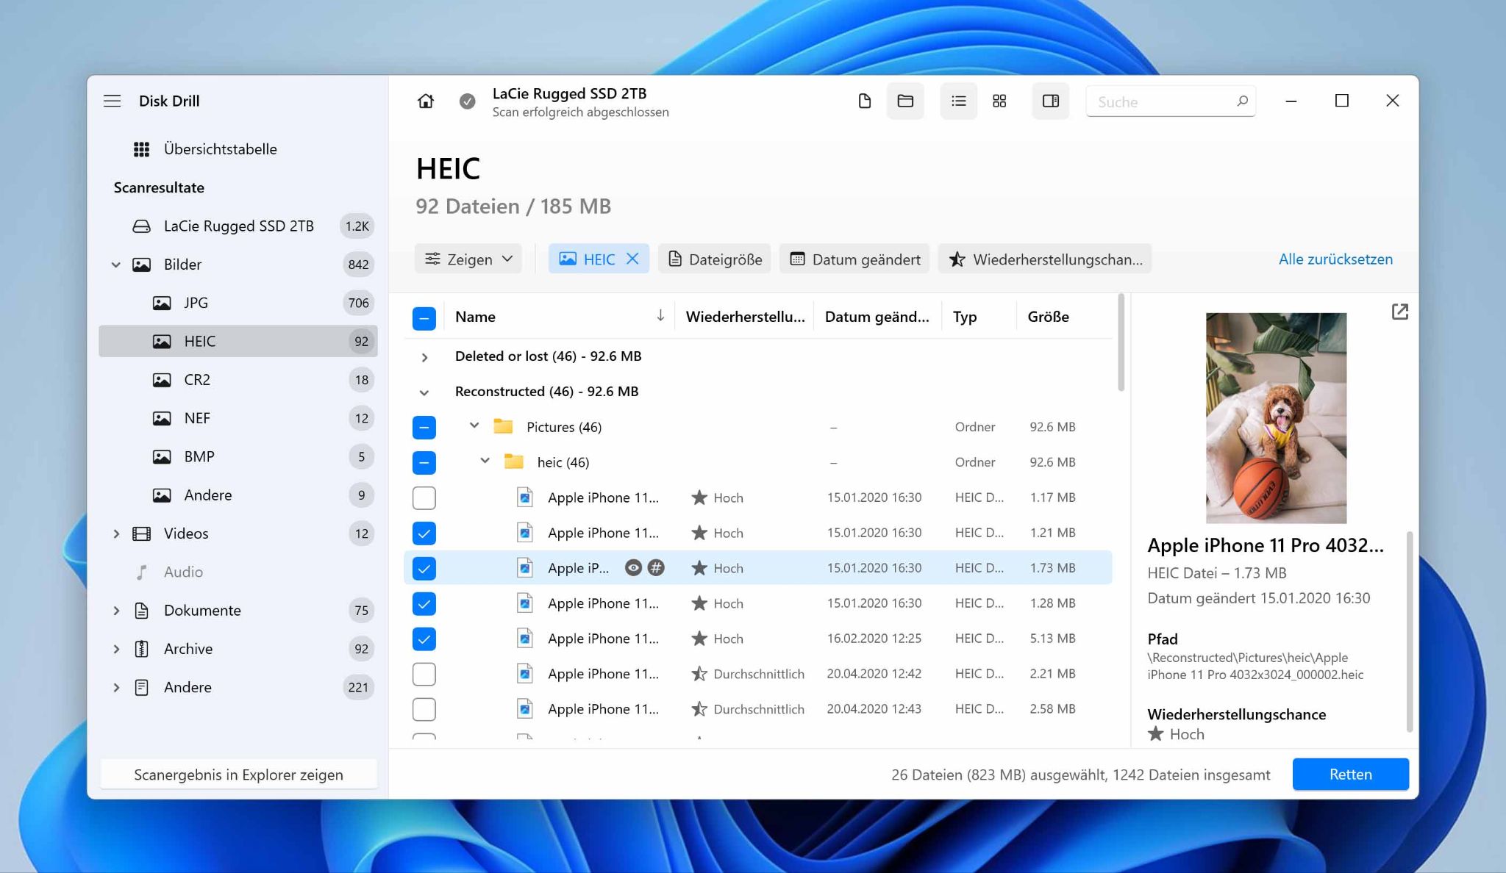Toggle checkbox for heic (46) folder
The width and height of the screenshot is (1506, 873).
click(x=424, y=462)
